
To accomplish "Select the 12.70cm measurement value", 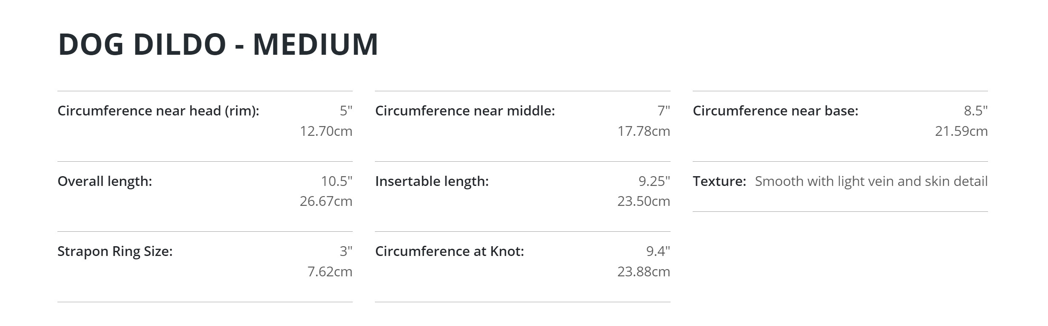I will pos(326,131).
